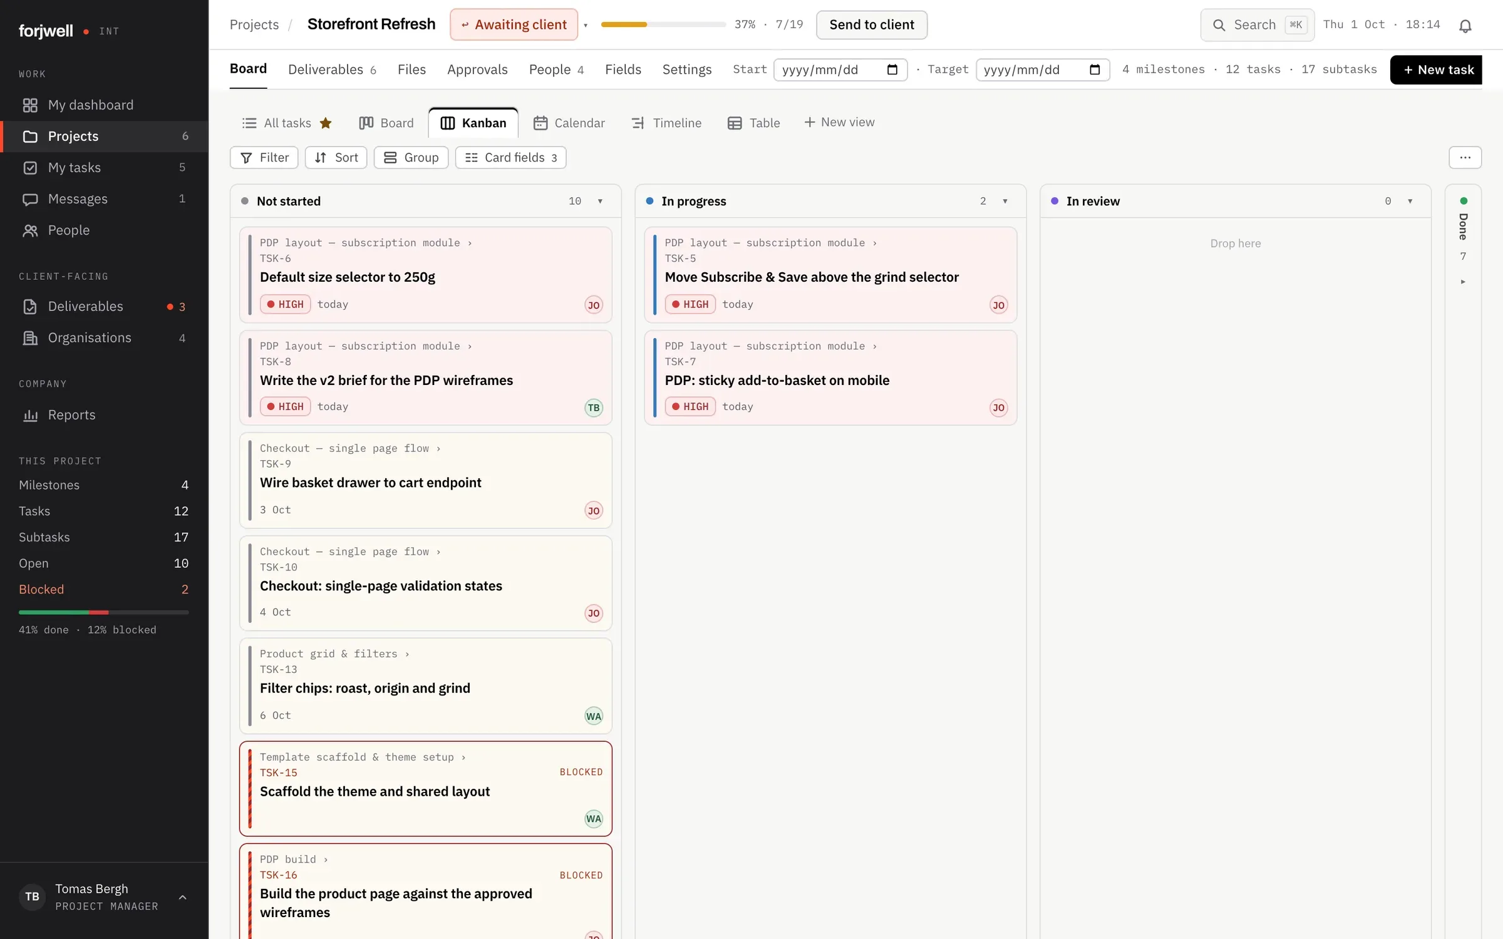Select the Table view
Screen dimensions: 1503x939
coord(753,123)
